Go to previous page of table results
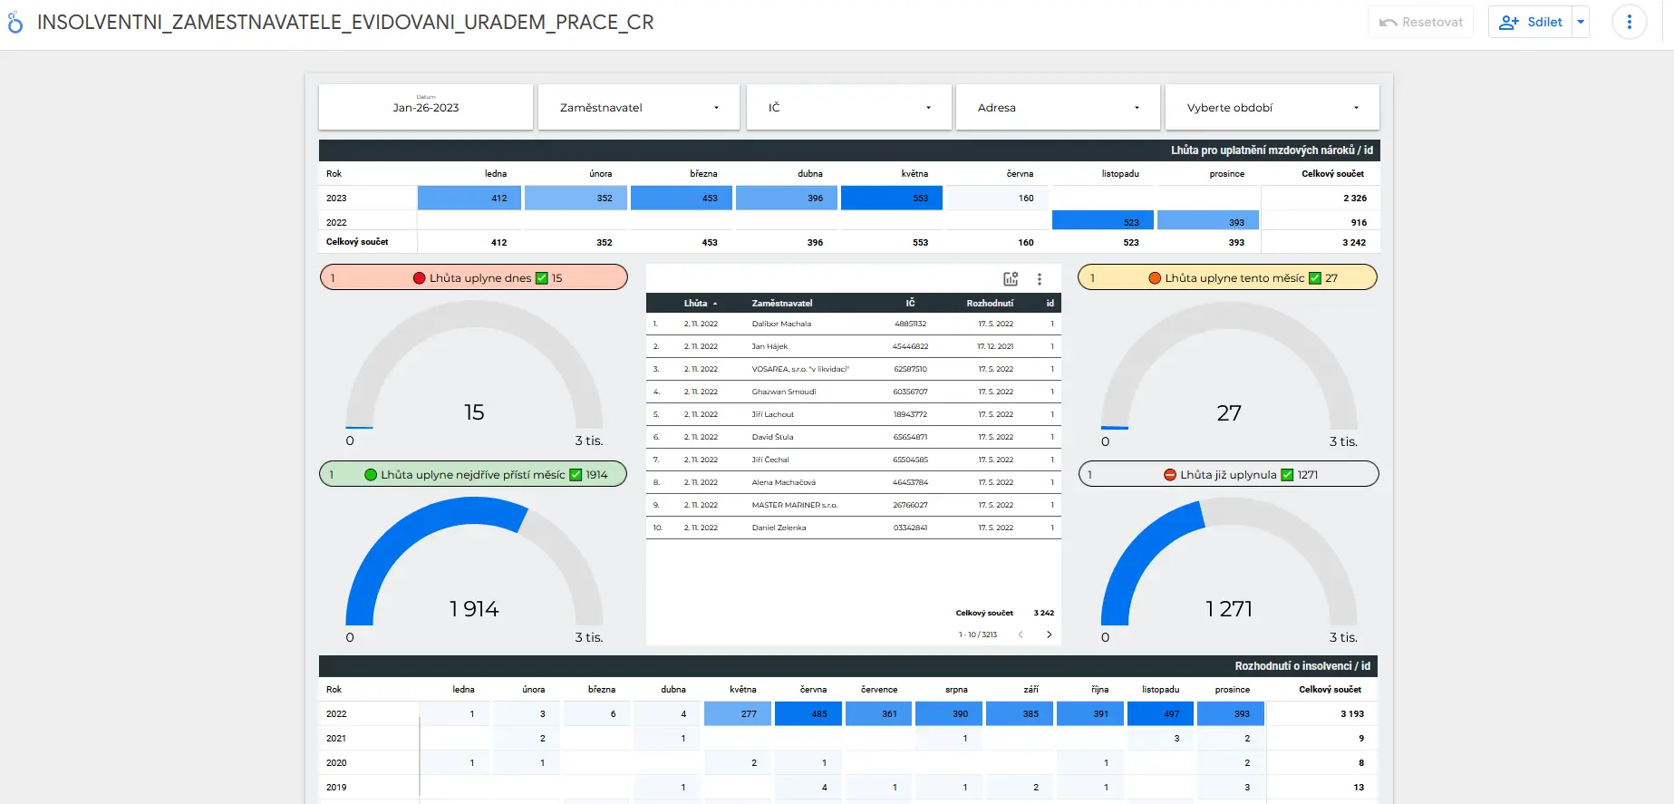 [x=1021, y=634]
